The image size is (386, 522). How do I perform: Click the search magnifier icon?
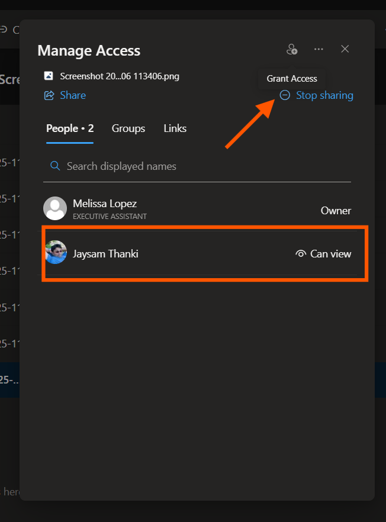55,166
